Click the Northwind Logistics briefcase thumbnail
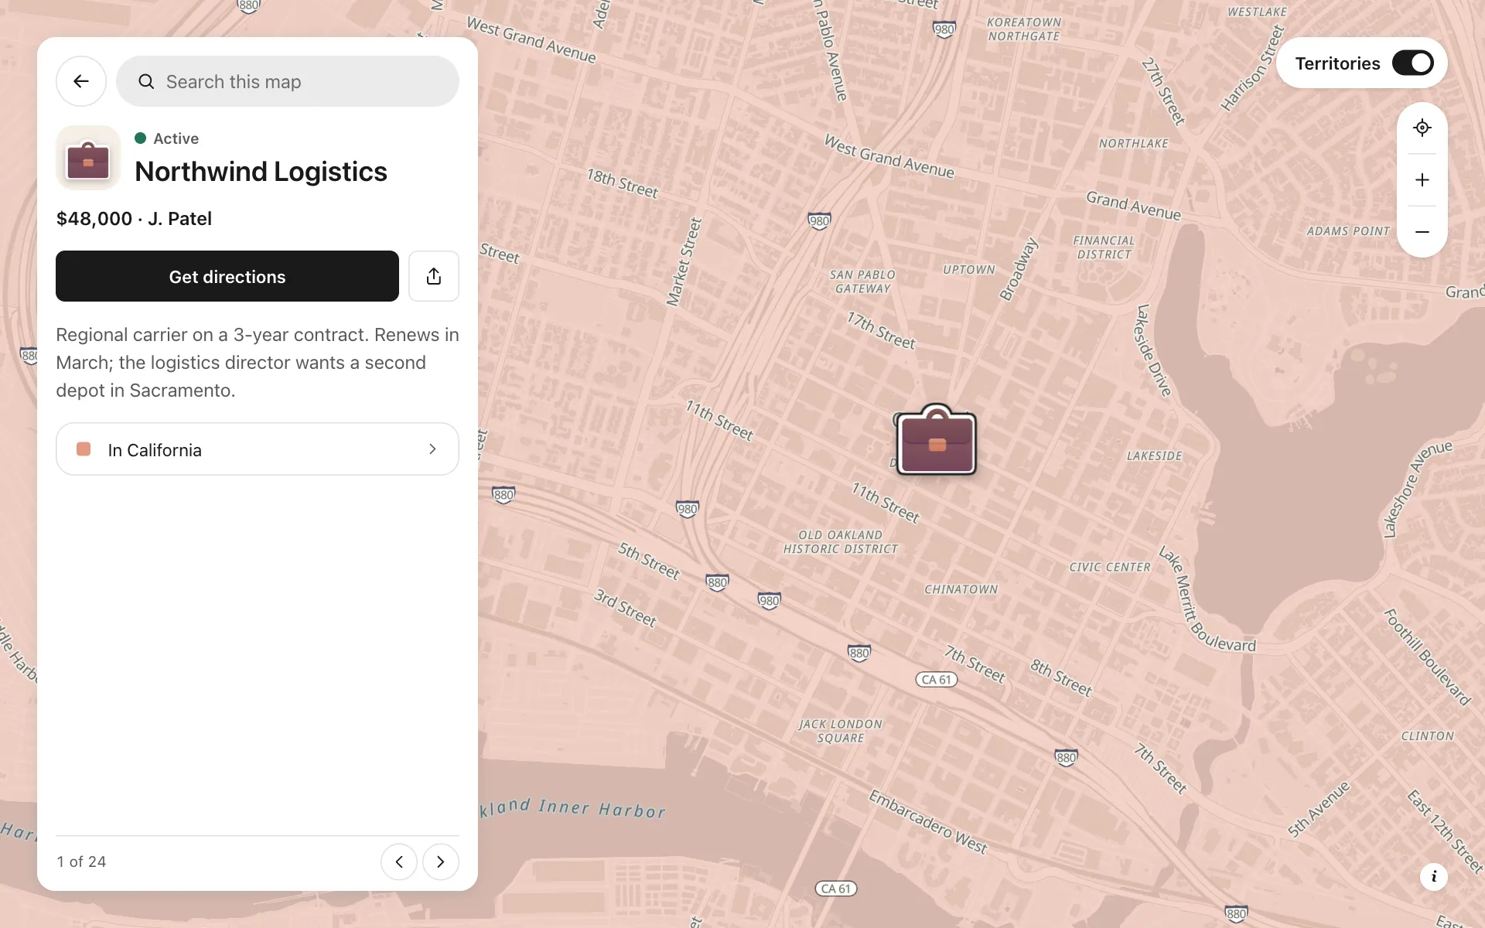This screenshot has height=928, width=1485. tap(88, 158)
